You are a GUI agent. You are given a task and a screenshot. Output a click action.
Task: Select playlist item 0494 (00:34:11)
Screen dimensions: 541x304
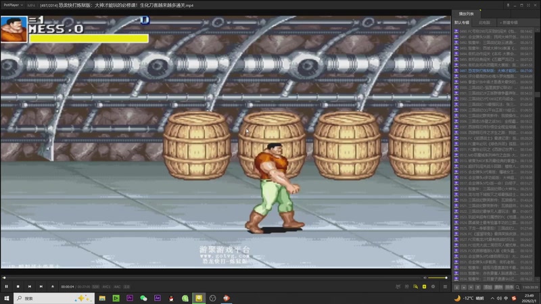(x=494, y=54)
